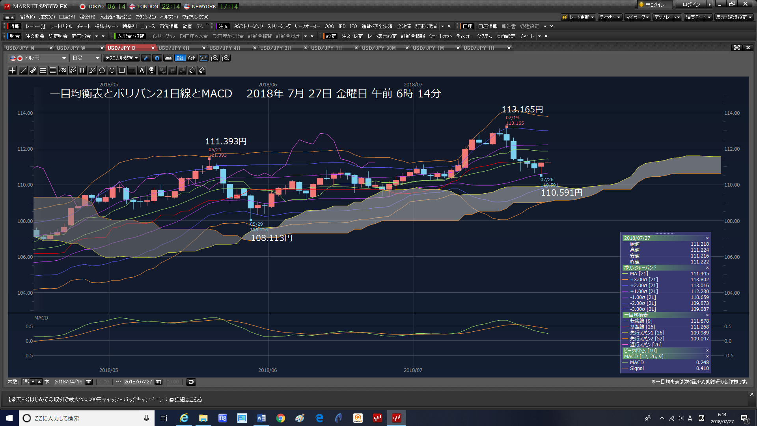The width and height of the screenshot is (757, 426).
Task: Click the end date field 2018/07/27
Action: 138,382
